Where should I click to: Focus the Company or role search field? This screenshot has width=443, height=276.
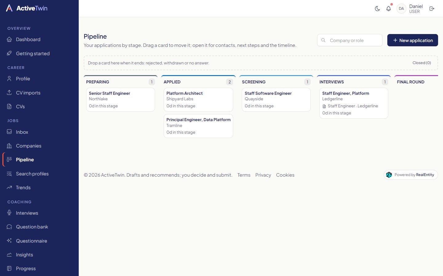[x=350, y=40]
